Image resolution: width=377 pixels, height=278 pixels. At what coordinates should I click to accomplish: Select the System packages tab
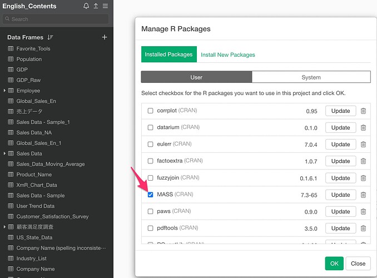pos(311,77)
